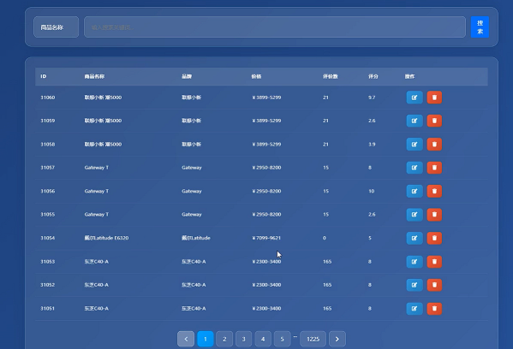This screenshot has height=349, width=513.
Task: Click rating 3.9 in row 31058
Action: (x=372, y=144)
